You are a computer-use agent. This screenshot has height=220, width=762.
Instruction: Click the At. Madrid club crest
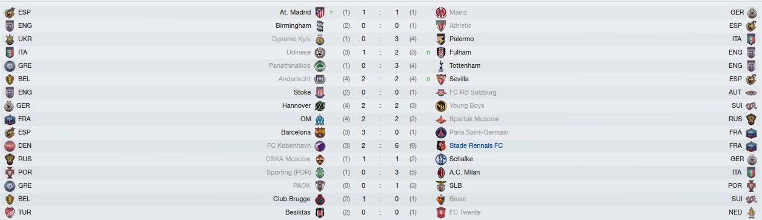click(320, 12)
